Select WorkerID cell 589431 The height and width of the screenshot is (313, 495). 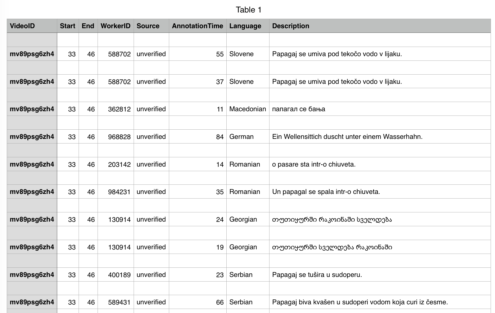(115, 302)
